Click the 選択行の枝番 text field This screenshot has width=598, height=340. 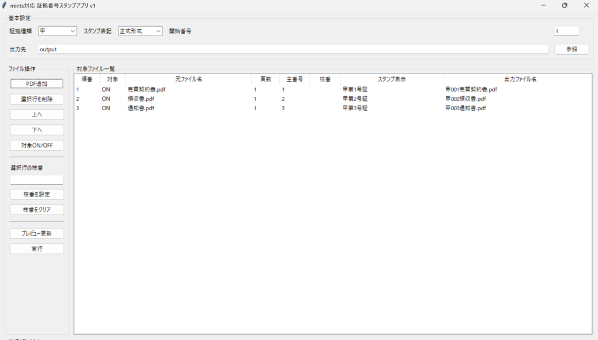pyautogui.click(x=37, y=180)
